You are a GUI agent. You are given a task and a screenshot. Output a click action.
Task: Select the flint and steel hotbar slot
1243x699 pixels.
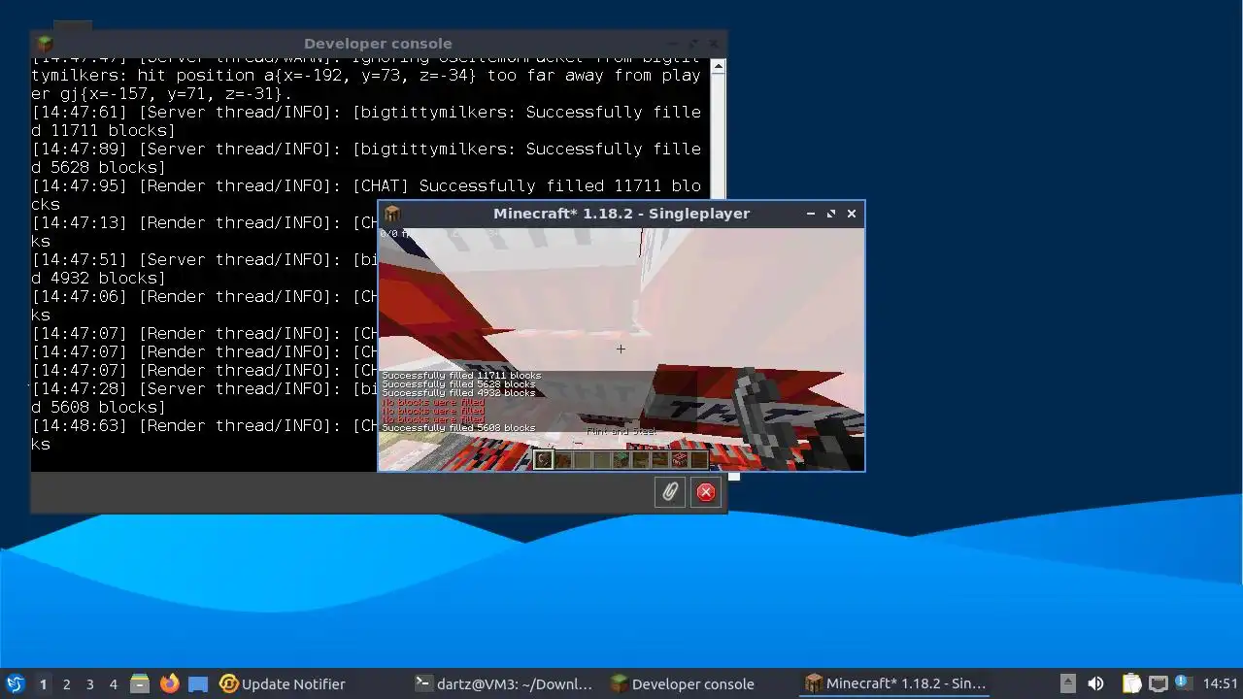click(543, 460)
